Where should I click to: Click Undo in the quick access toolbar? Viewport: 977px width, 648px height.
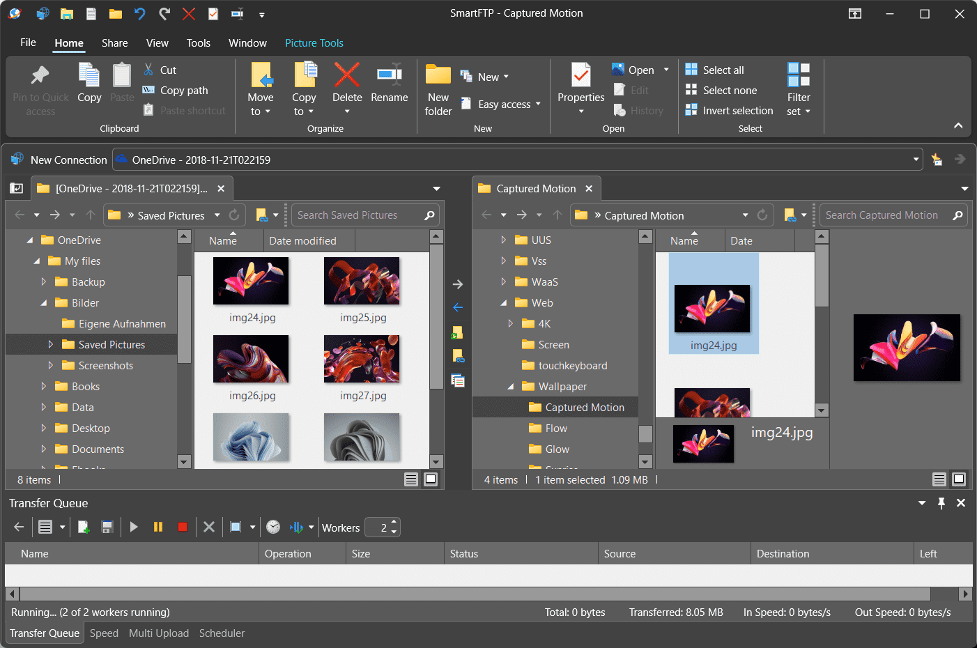pos(140,13)
